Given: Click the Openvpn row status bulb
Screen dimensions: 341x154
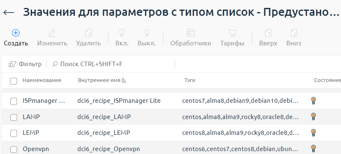Looking at the screenshot, I should 314,149.
